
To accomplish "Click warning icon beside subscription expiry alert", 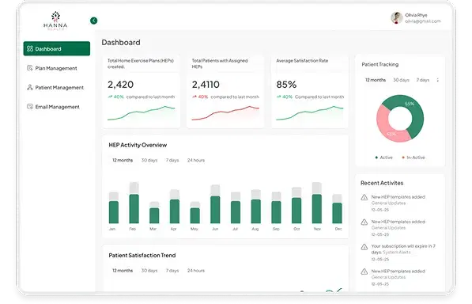I will click(364, 247).
